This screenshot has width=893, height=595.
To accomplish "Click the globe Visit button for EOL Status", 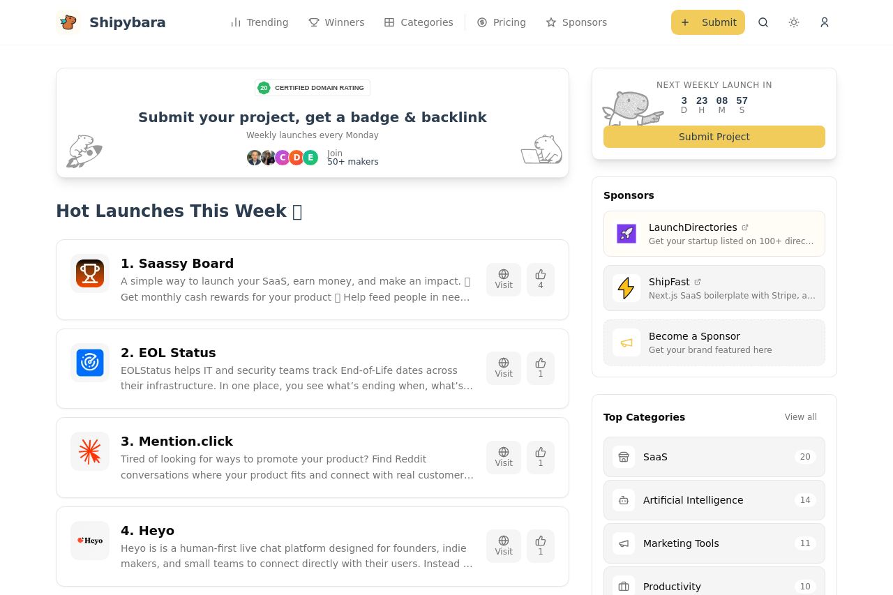I will point(504,368).
